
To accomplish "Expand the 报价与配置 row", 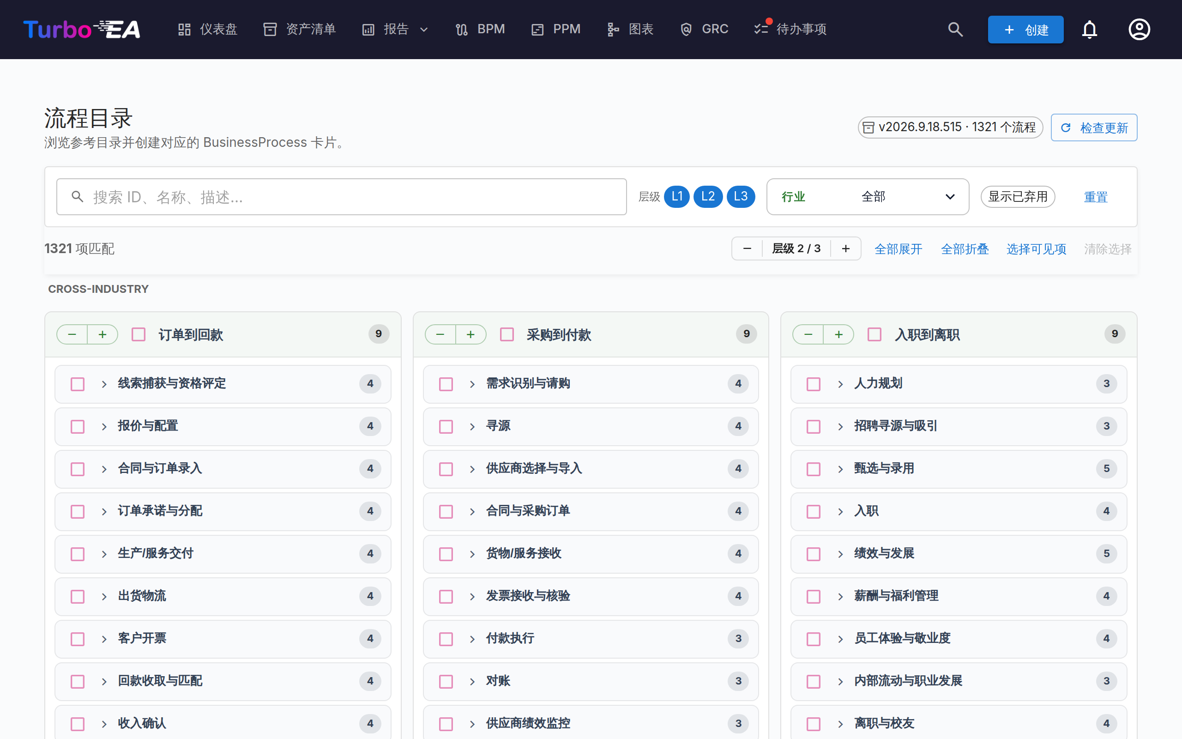I will pos(104,427).
